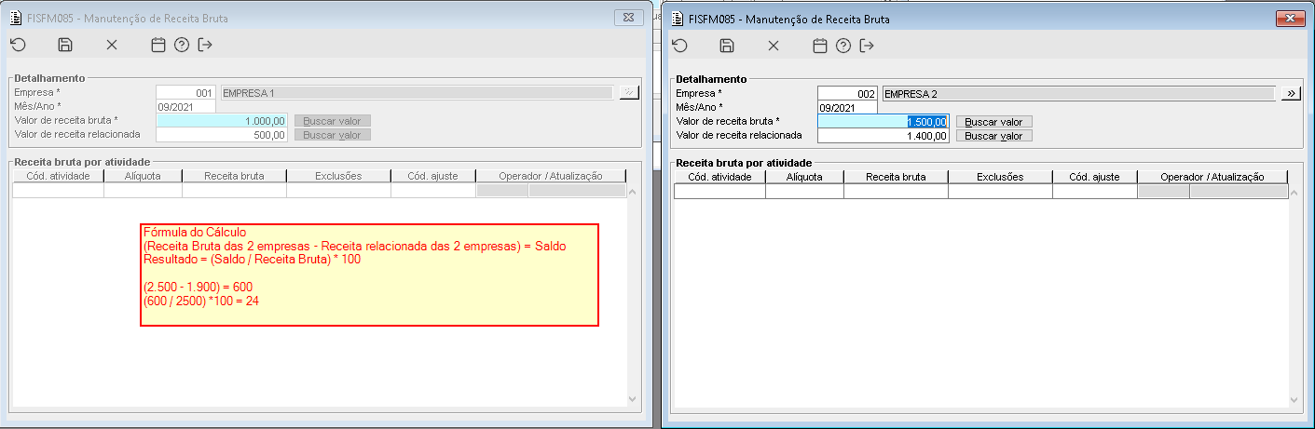Click the scroll up arrow in right grid

click(x=1295, y=193)
